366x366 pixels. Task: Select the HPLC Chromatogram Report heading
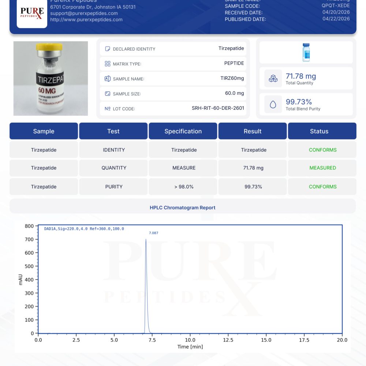pyautogui.click(x=183, y=208)
